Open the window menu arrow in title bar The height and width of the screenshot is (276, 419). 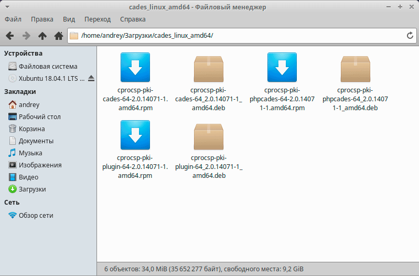tap(7, 7)
